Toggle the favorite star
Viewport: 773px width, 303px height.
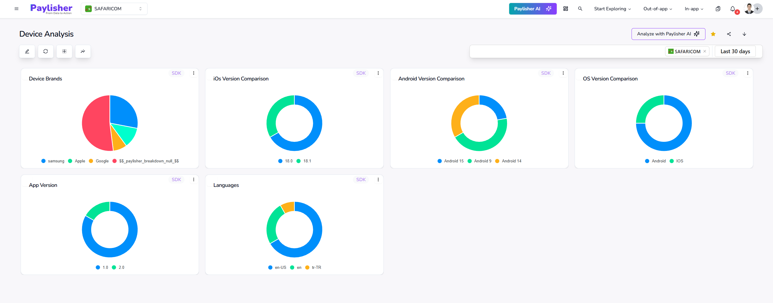(x=713, y=34)
